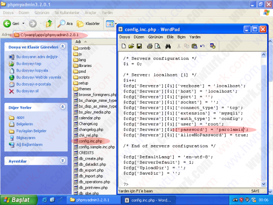
Task: Open the Ağ Bağlantılarım link
Action: (29, 144)
